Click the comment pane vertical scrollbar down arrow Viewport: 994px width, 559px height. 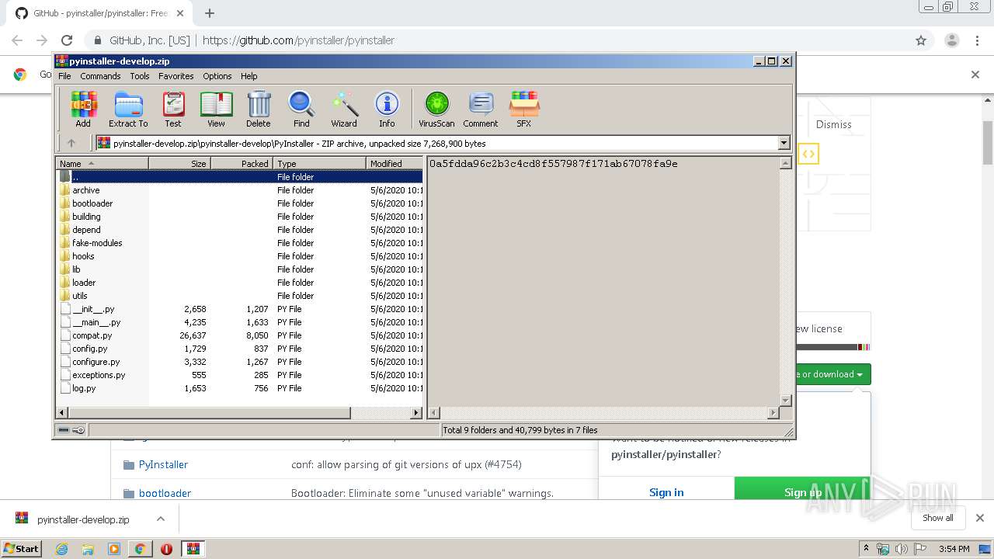(785, 401)
